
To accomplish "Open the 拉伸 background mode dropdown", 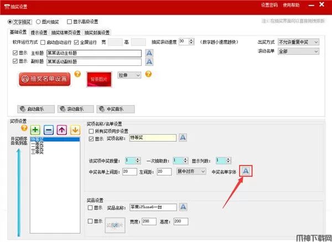I will tap(129, 75).
